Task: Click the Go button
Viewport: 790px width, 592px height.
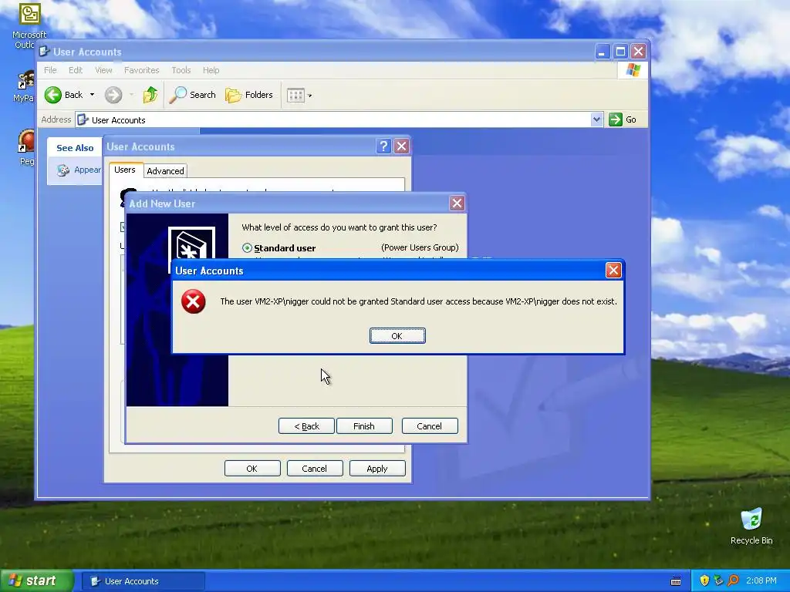Action: [x=623, y=119]
